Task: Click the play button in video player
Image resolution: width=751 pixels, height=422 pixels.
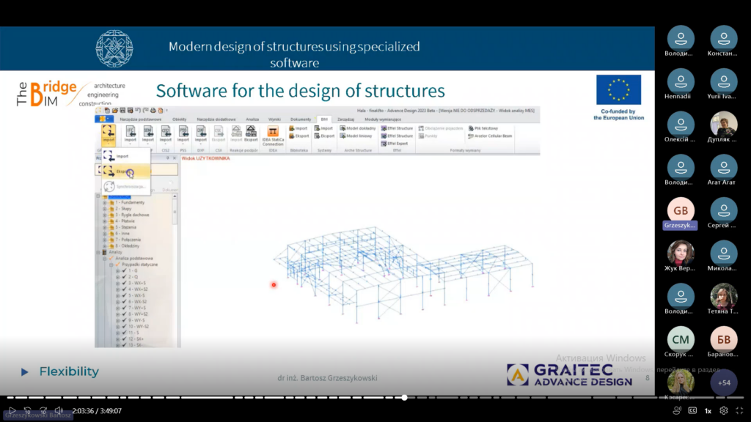Action: [x=12, y=411]
